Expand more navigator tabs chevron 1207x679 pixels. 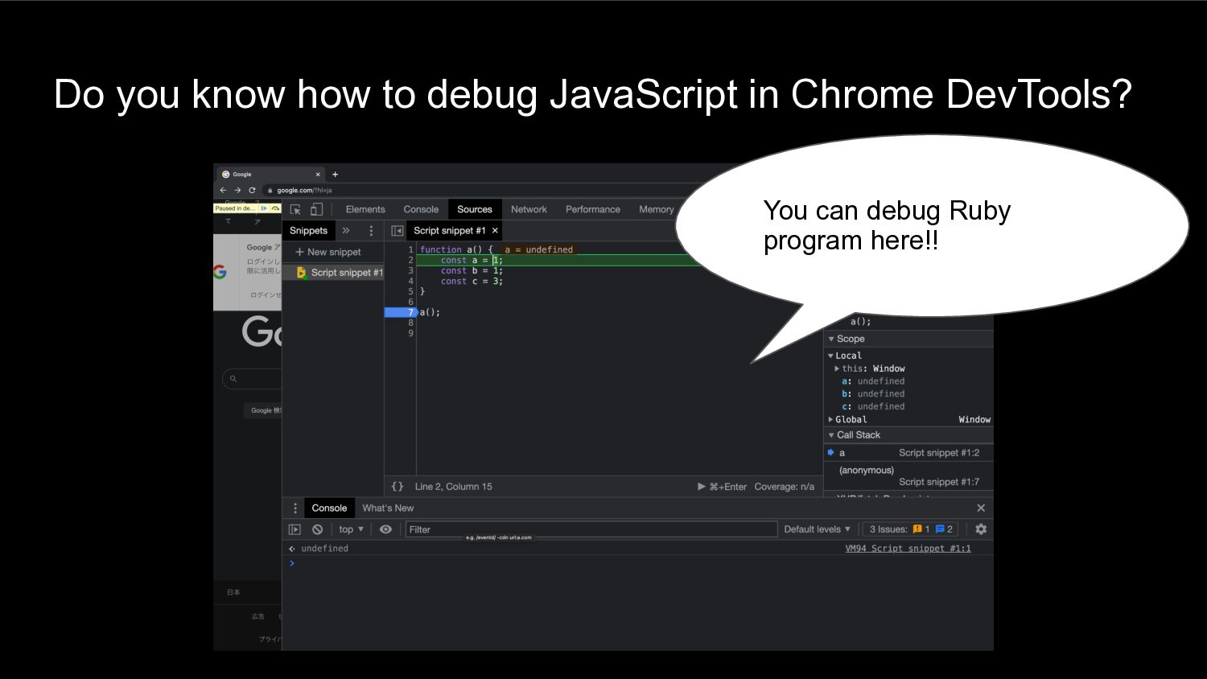pyautogui.click(x=346, y=231)
